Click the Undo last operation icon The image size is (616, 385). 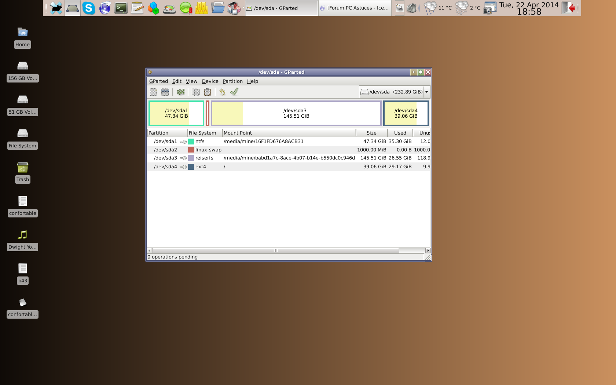[x=222, y=92]
